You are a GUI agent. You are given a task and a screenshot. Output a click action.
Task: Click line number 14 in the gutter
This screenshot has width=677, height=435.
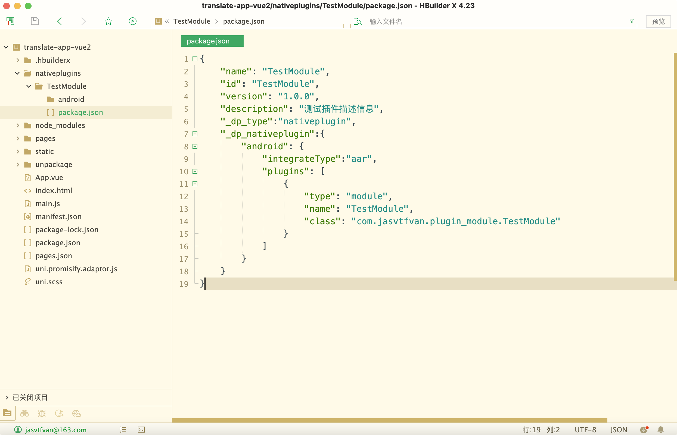pyautogui.click(x=184, y=222)
